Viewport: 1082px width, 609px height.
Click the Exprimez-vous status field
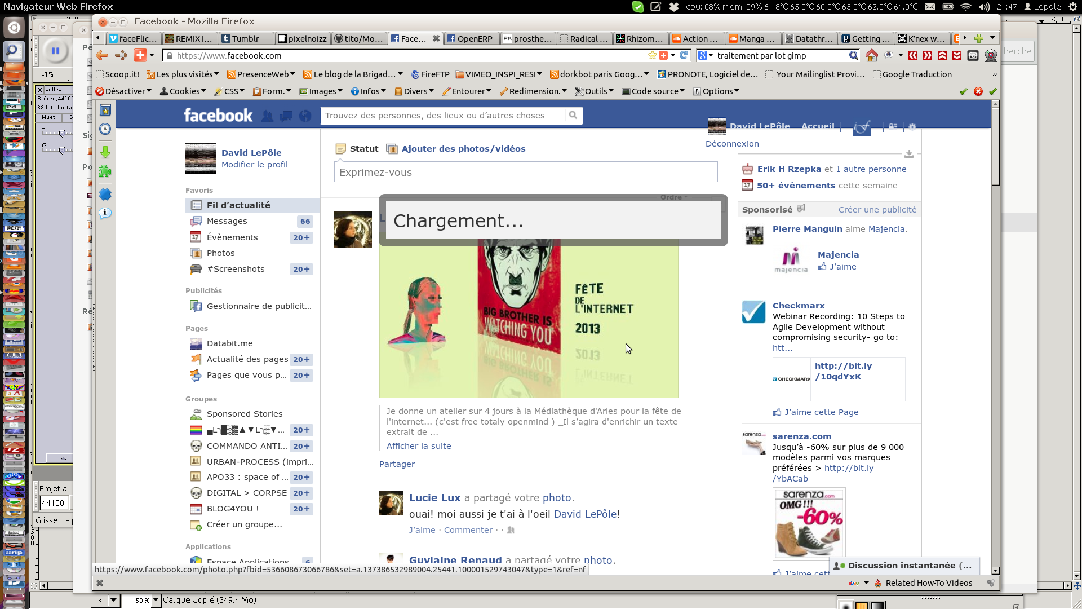point(525,173)
